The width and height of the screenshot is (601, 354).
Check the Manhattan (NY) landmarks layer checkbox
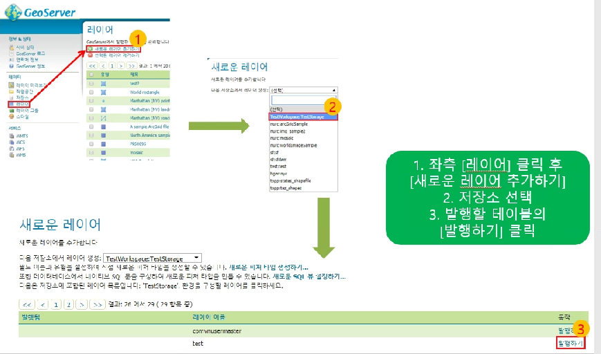(x=91, y=109)
